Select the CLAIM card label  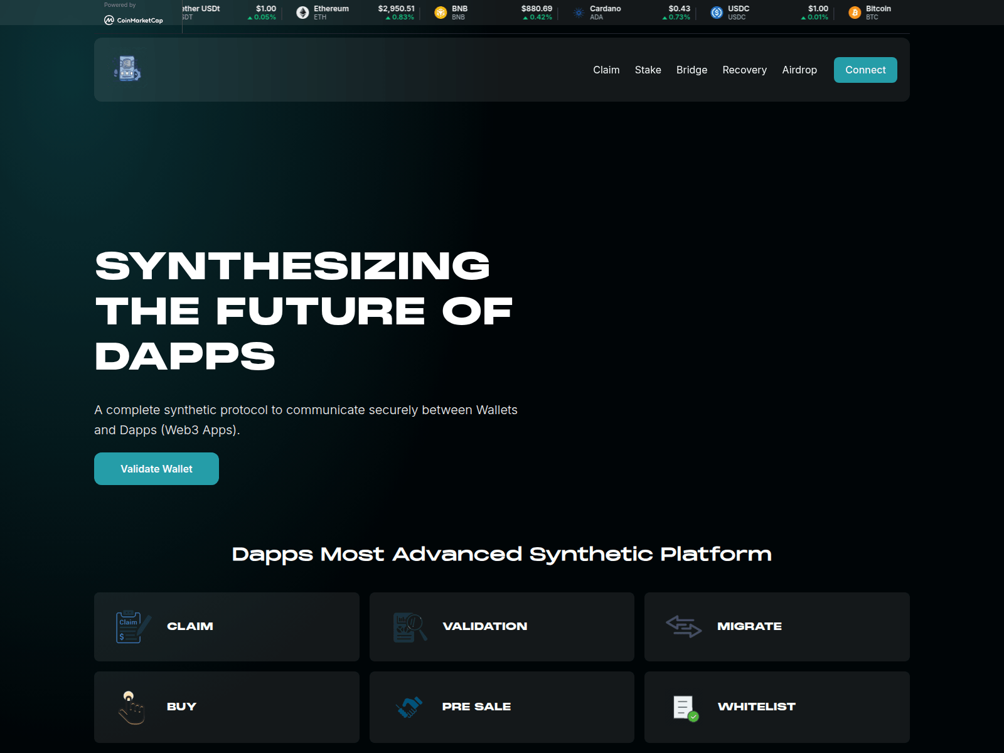click(190, 626)
